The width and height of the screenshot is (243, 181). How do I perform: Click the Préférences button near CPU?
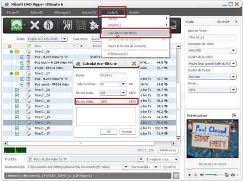click(x=168, y=150)
